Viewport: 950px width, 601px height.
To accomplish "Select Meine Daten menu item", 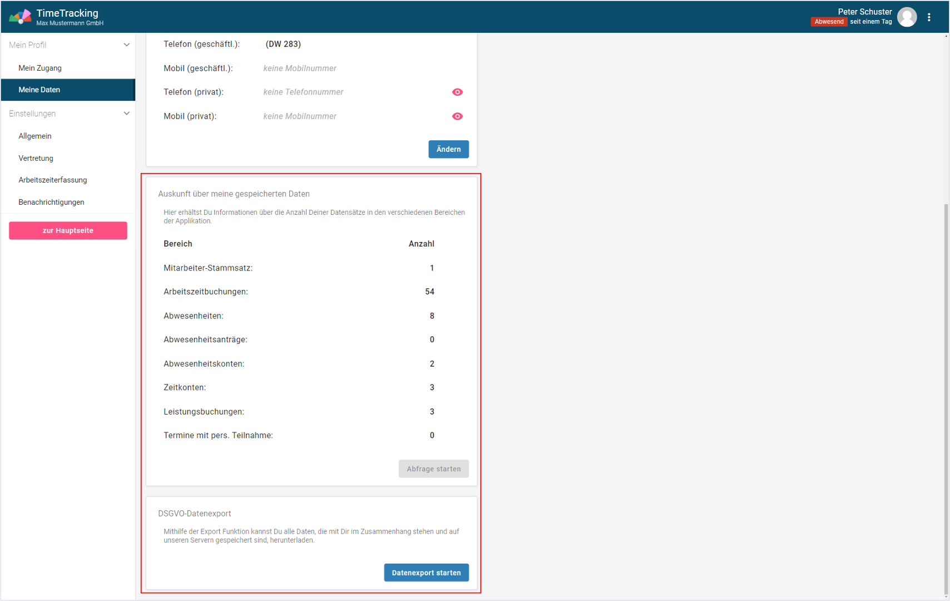I will pos(39,90).
